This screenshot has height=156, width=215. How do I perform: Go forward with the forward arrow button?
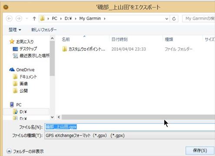tap(19, 19)
